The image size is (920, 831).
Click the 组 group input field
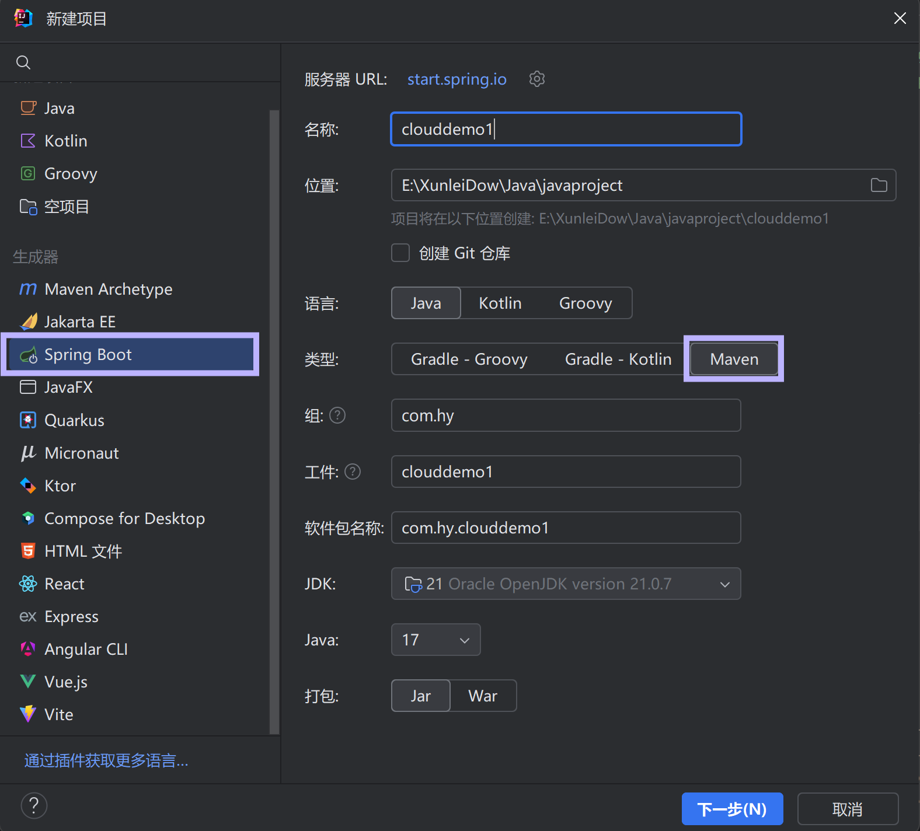566,415
